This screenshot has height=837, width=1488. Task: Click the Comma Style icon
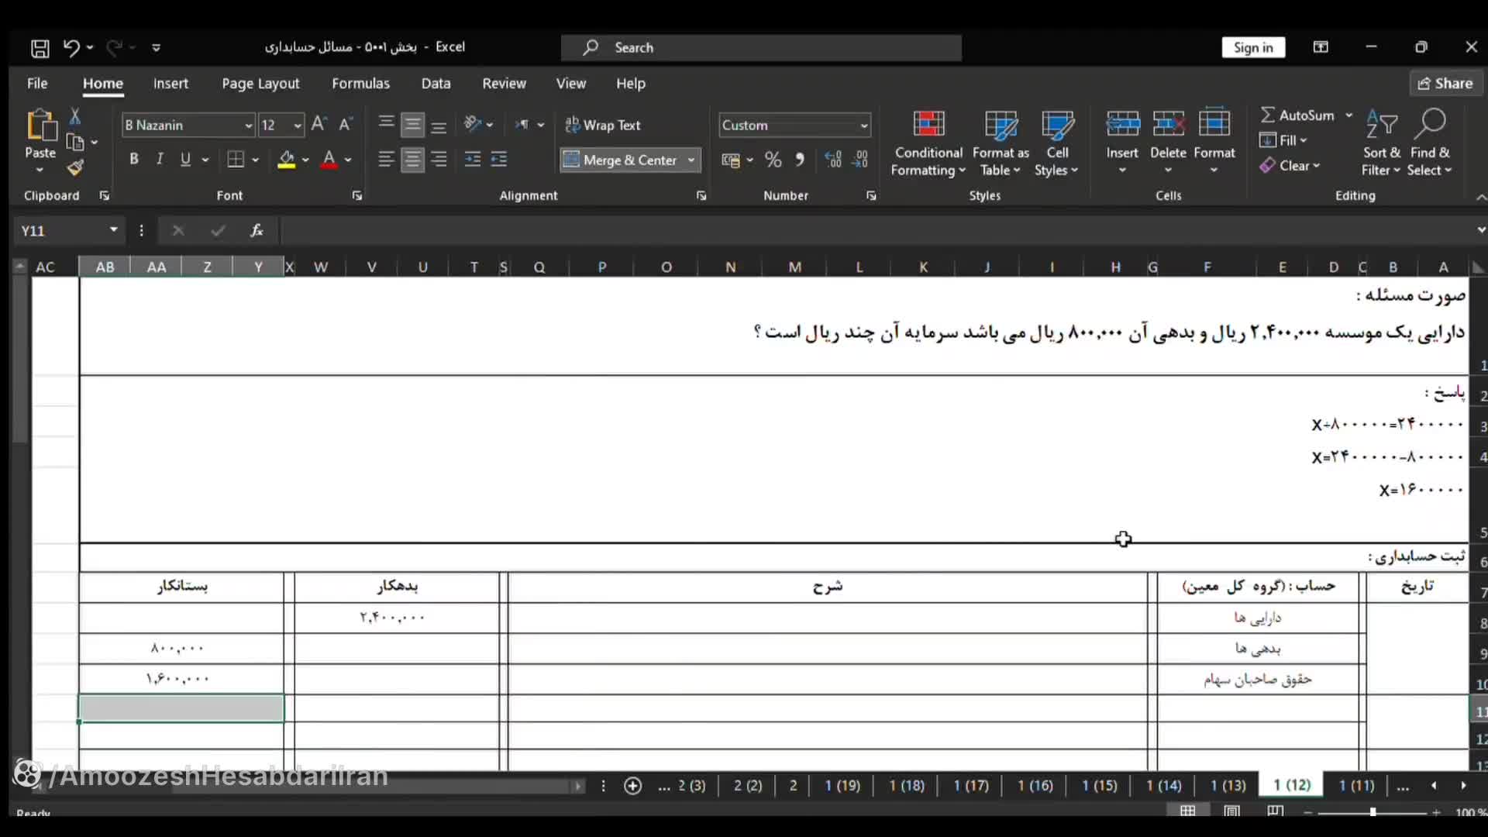coord(800,160)
